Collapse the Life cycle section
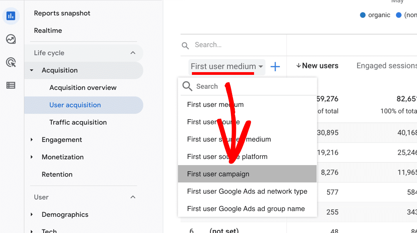417x233 pixels. click(x=132, y=53)
